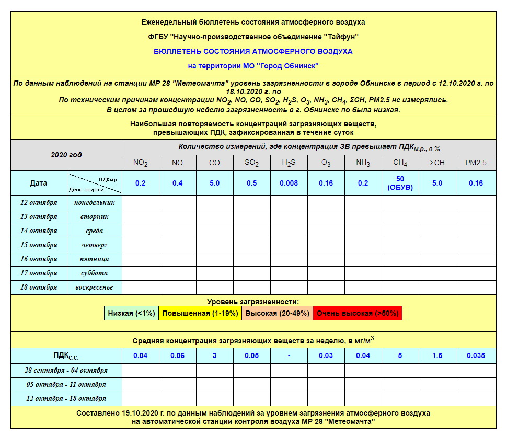Select the red "Очень высокая (>50%)" legend box
The width and height of the screenshot is (507, 437).
(358, 314)
